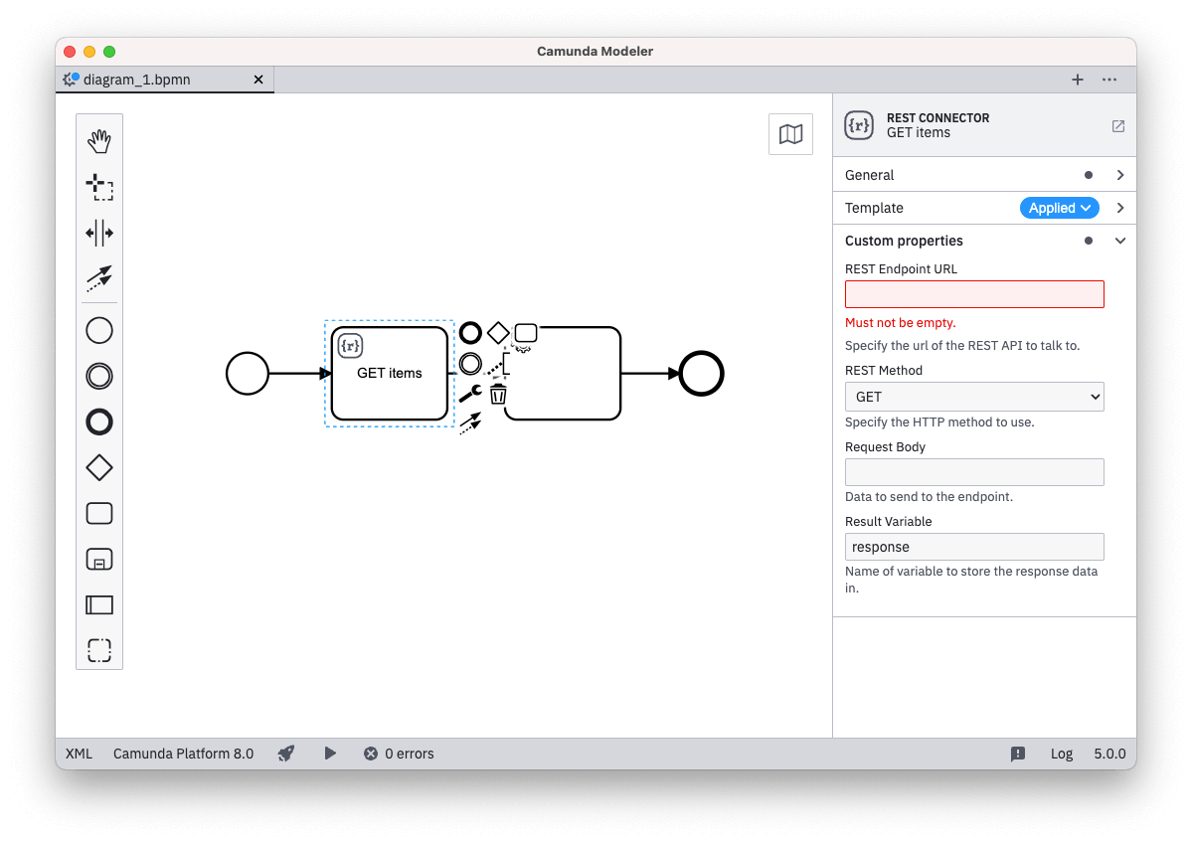Start a process instance via the play icon

[x=330, y=754]
